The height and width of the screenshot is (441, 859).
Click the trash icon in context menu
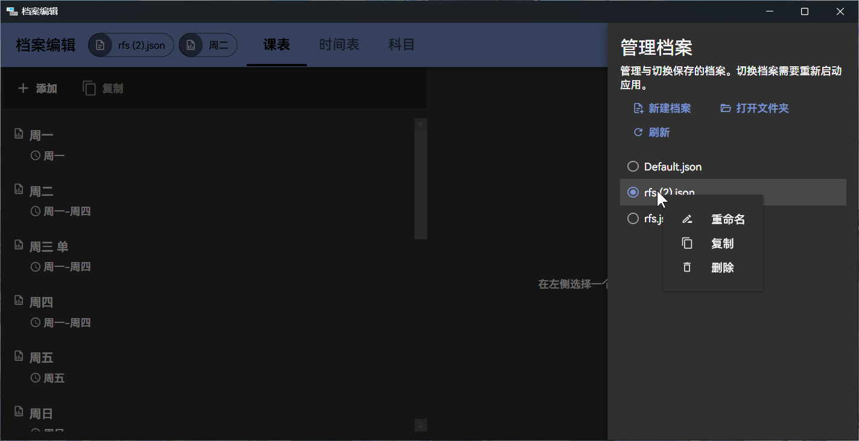coord(686,267)
